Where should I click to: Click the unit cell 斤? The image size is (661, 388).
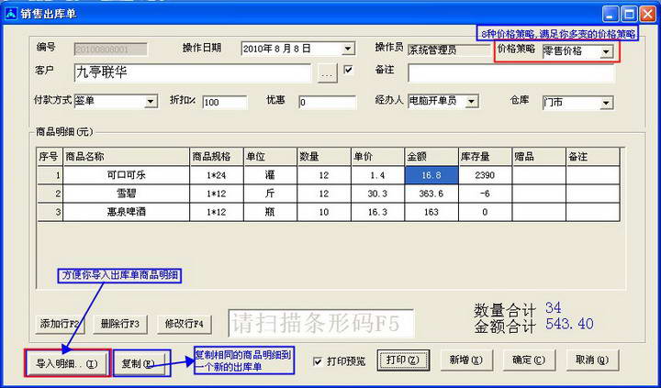click(270, 194)
